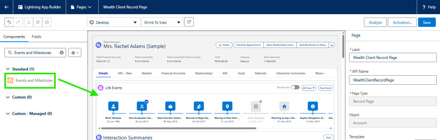Open the Desktop form factor dropdown
This screenshot has height=140, width=440.
coord(114,23)
